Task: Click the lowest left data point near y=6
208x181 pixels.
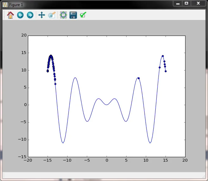Action: [x=55, y=84]
